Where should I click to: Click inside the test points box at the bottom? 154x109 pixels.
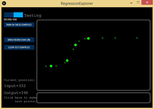point(93,98)
